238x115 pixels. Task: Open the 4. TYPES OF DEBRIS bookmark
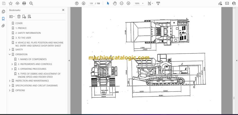tap(39, 75)
